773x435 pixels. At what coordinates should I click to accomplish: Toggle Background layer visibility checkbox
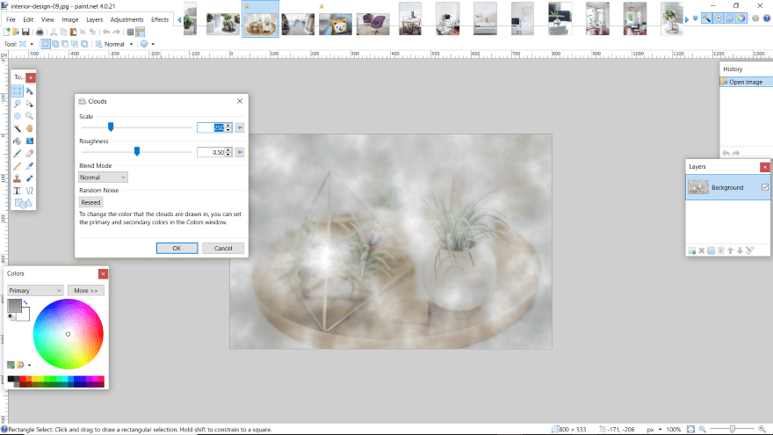pos(764,187)
